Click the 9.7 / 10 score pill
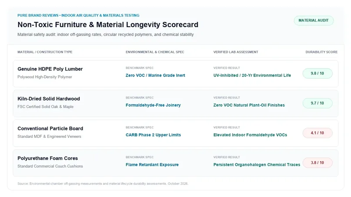Viewport: 351px width, 197px height. coord(317,103)
